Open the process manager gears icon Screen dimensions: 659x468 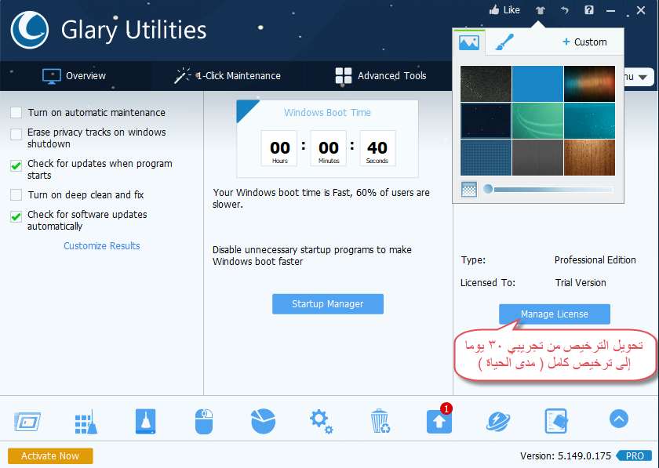coord(322,422)
